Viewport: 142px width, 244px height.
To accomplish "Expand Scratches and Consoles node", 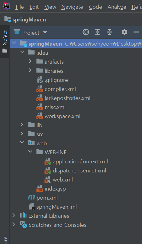I will point(14,224).
